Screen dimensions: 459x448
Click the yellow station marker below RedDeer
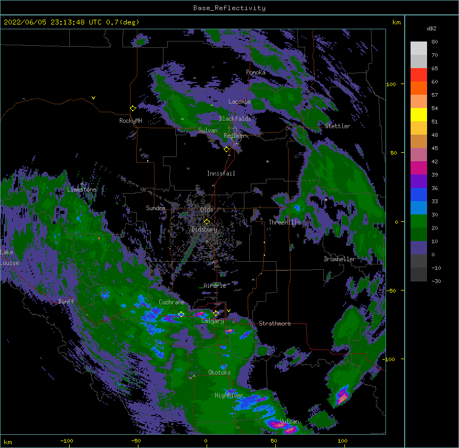(x=227, y=150)
